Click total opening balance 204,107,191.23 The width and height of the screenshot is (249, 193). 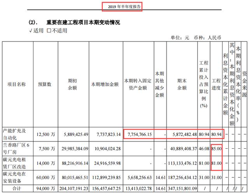tap(74, 189)
